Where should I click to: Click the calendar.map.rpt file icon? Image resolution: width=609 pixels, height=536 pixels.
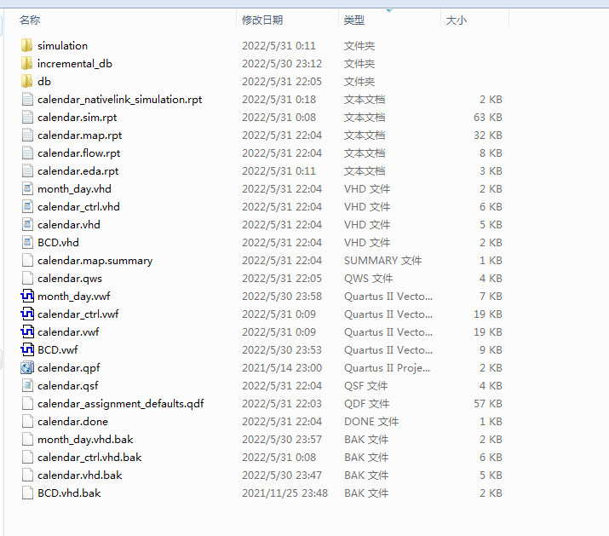click(27, 135)
